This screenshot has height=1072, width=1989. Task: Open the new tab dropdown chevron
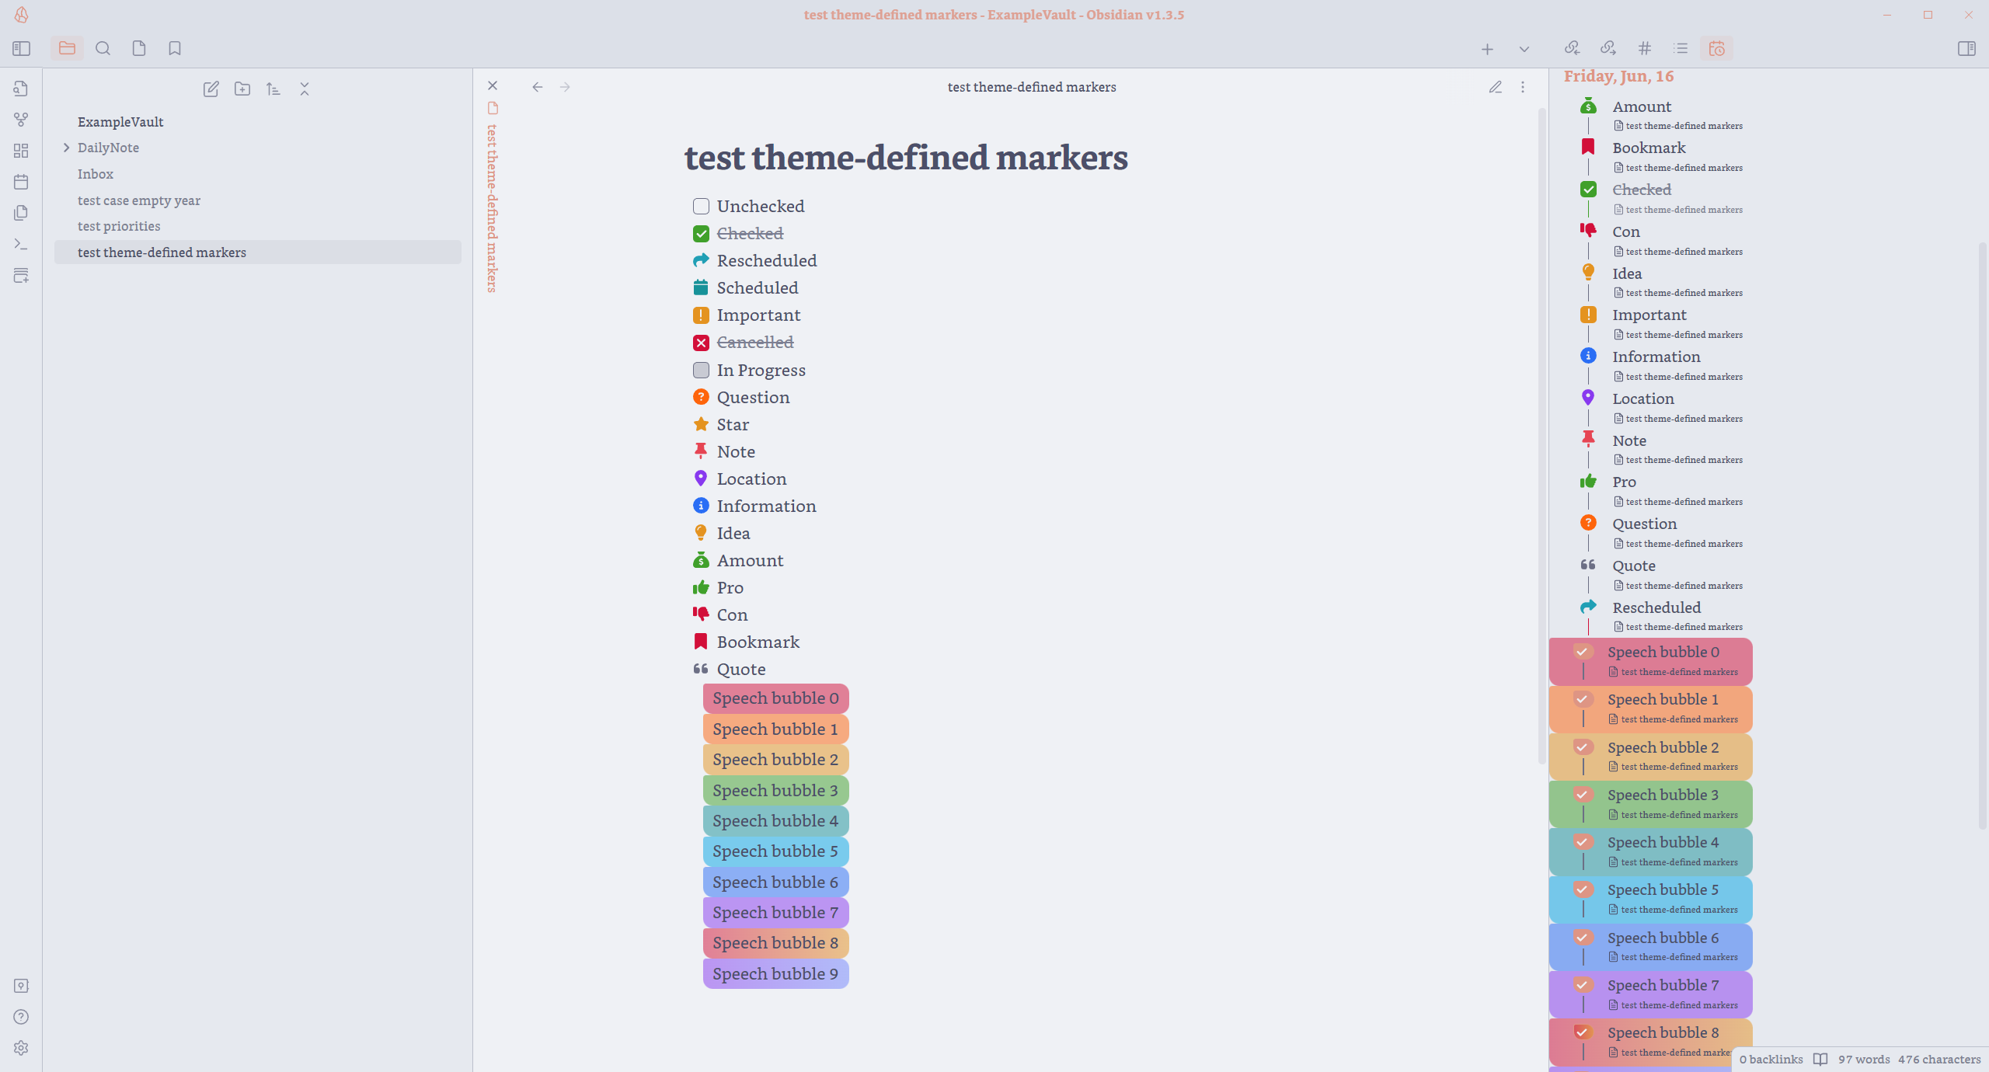coord(1524,48)
